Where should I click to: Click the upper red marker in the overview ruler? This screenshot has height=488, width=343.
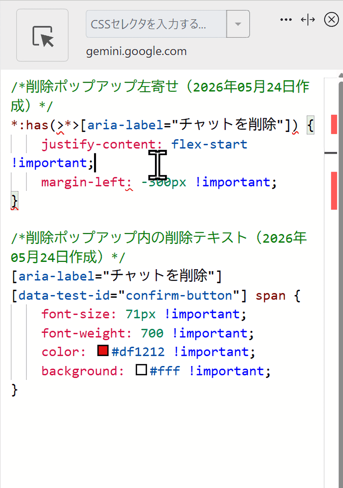(x=334, y=124)
